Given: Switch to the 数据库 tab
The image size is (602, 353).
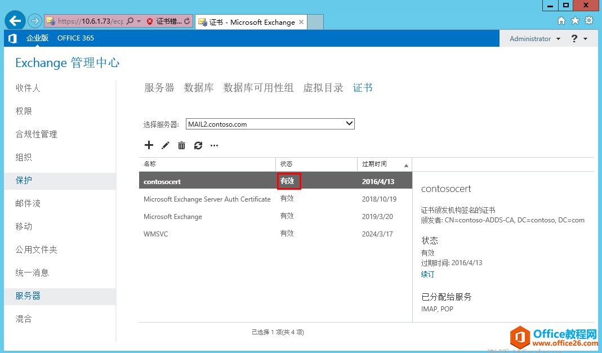Looking at the screenshot, I should click(x=198, y=87).
